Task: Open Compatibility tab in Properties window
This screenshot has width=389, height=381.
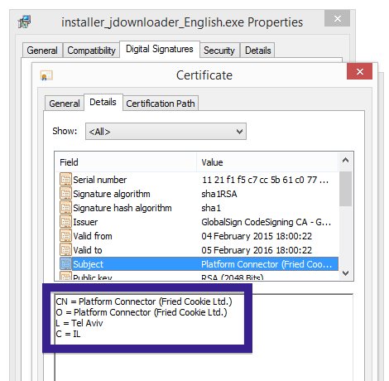Action: pos(91,51)
